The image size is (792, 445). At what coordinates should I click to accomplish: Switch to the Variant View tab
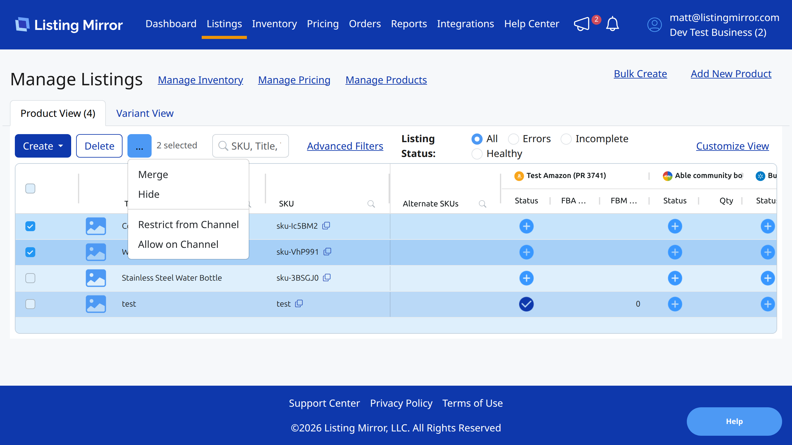(145, 113)
